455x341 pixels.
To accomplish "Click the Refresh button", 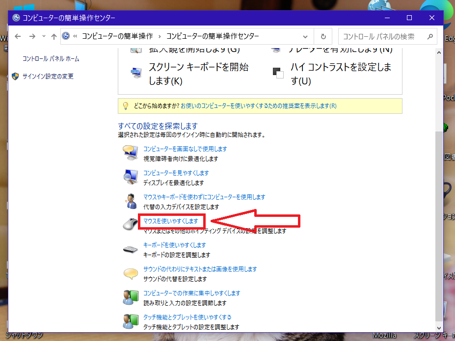I will [323, 36].
